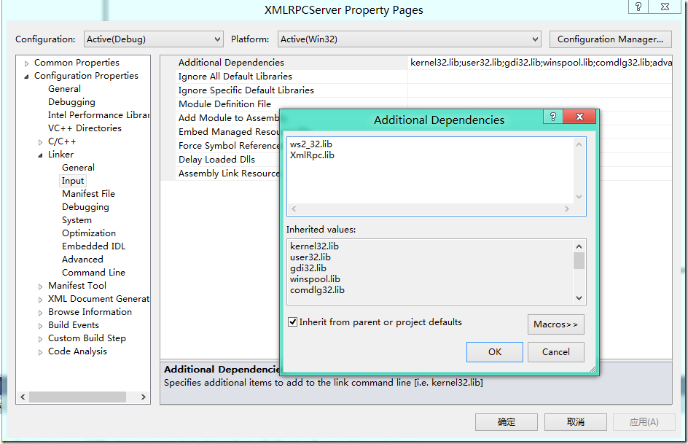This screenshot has height=444, width=688.
Task: Click the Macros>> button
Action: coord(555,324)
